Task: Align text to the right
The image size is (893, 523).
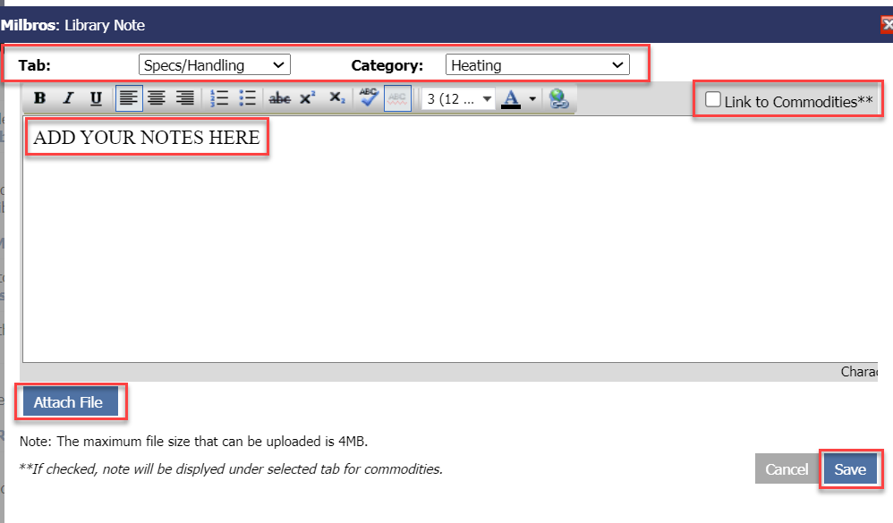Action: pos(184,98)
